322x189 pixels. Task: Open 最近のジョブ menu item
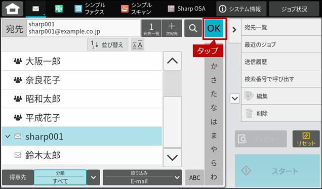(x=281, y=44)
